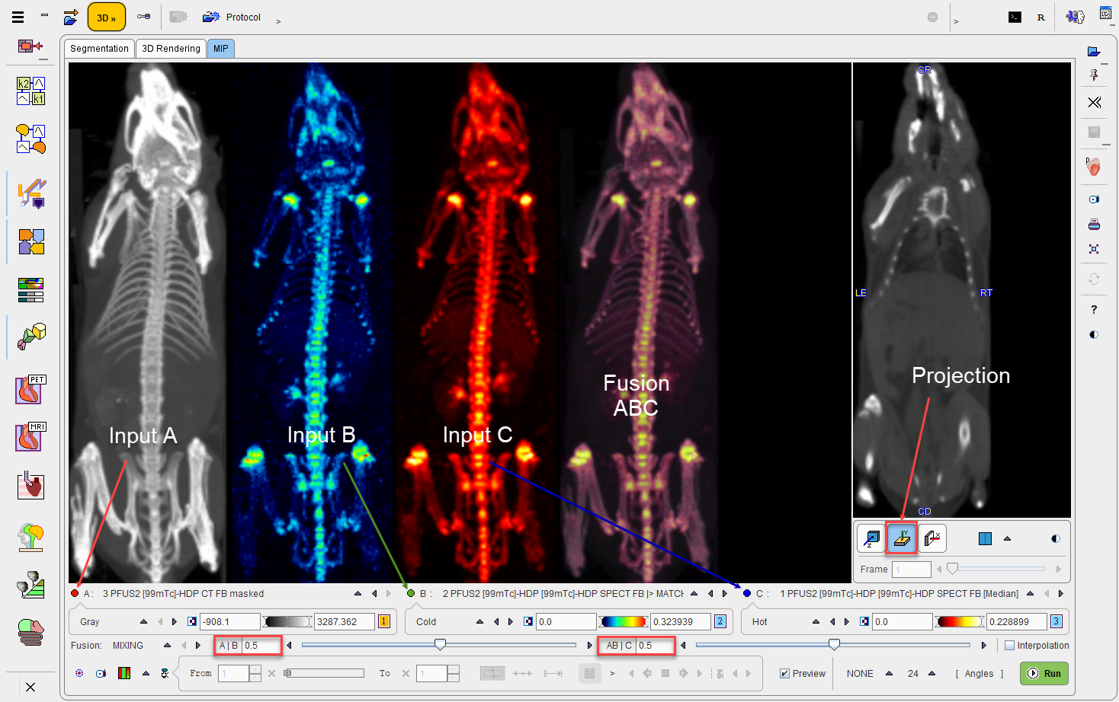The width and height of the screenshot is (1119, 702).
Task: Click the Hot colorbar for input C
Action: tap(959, 621)
